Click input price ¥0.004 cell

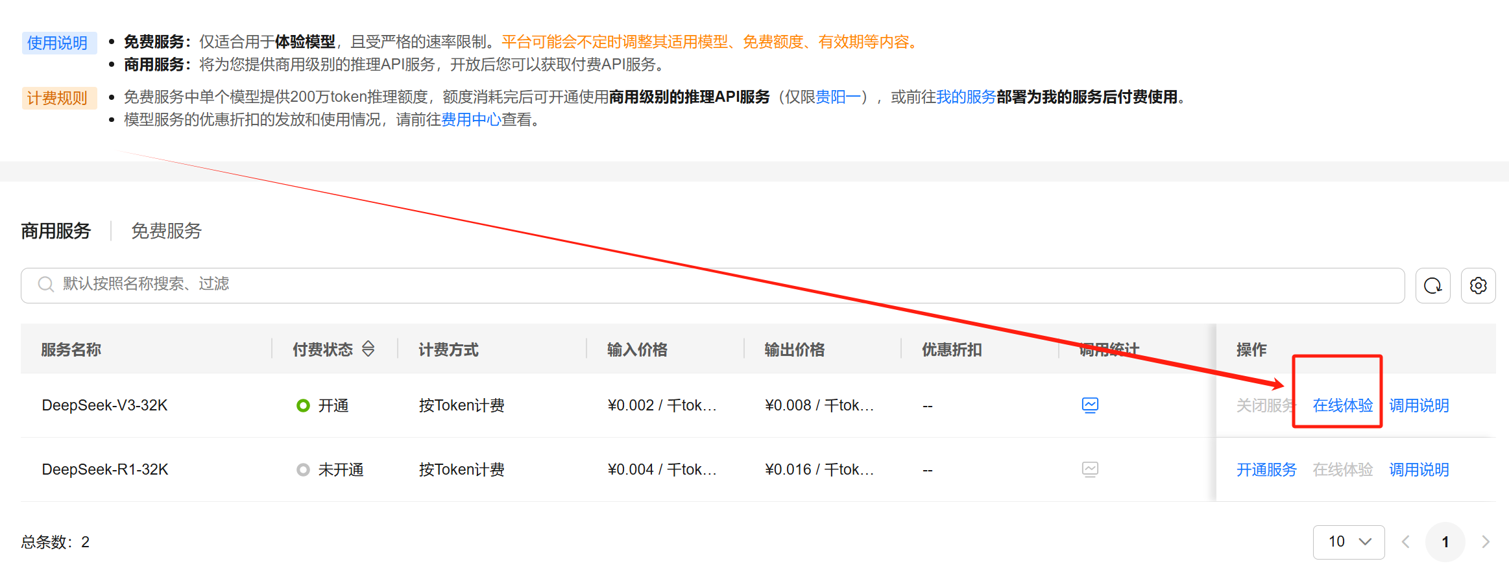(662, 469)
